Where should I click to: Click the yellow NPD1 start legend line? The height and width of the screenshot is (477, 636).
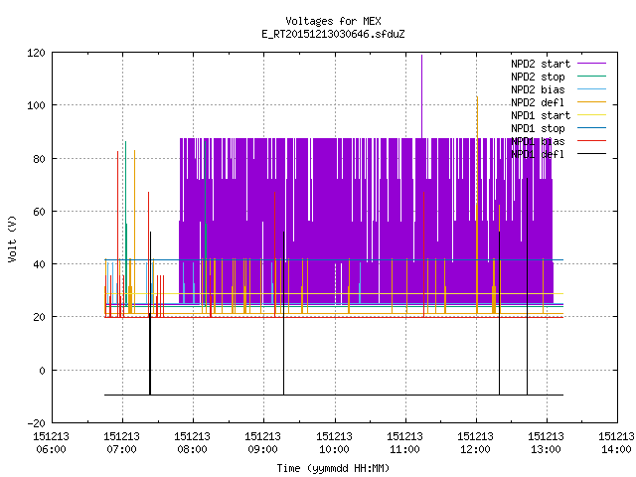(x=592, y=115)
